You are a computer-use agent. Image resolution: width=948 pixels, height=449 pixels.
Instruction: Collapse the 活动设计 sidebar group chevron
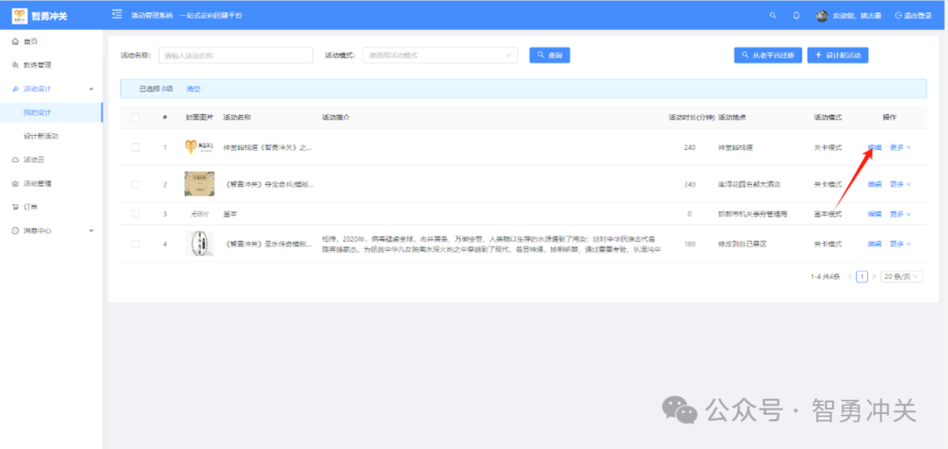(x=91, y=89)
